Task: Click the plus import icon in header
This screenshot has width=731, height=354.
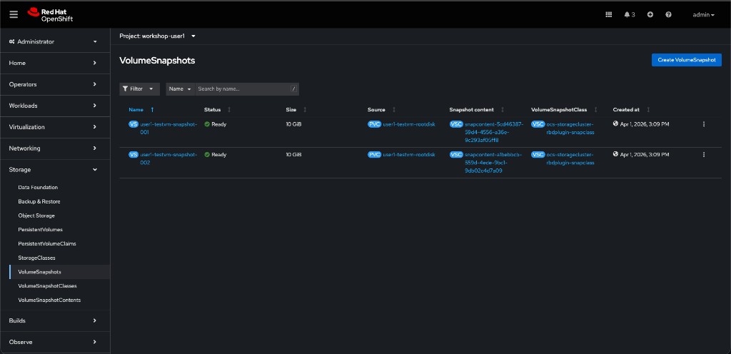Action: coord(650,14)
